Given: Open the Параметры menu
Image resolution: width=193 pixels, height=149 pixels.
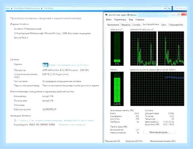Looking at the screenshot, I should (120, 20).
